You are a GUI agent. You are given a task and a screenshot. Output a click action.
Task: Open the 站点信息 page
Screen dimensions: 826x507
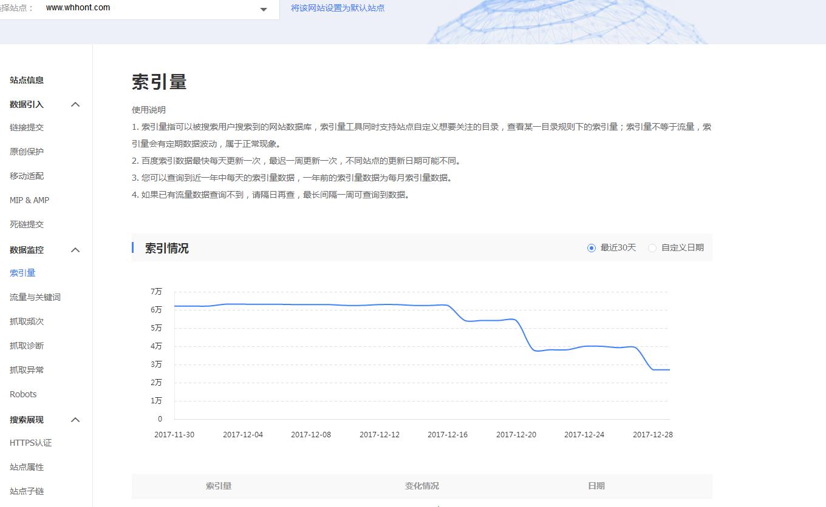tap(26, 80)
